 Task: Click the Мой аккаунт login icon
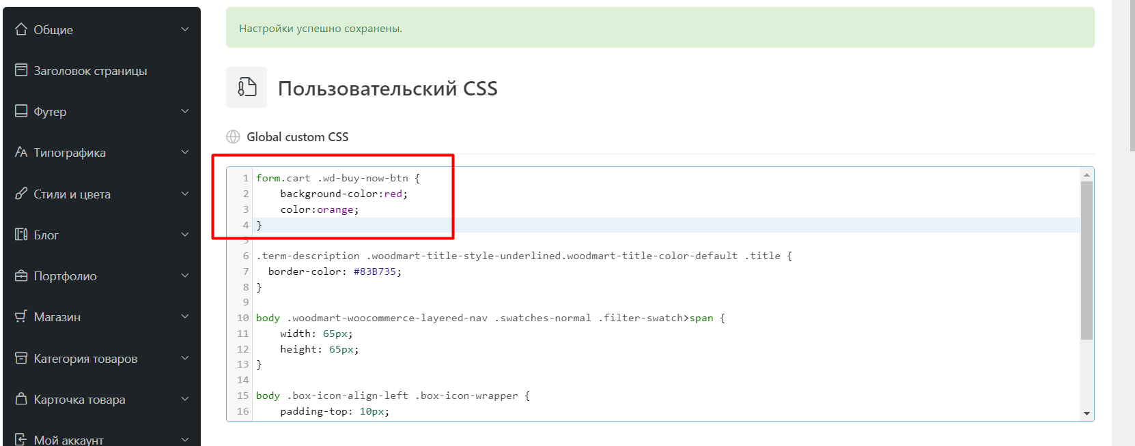21,440
